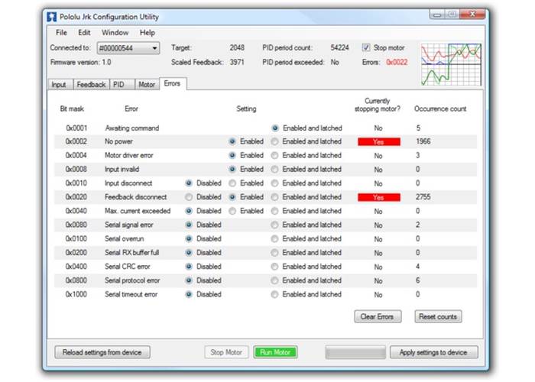Open the Window menu
This screenshot has height=382, width=535.
pos(115,33)
